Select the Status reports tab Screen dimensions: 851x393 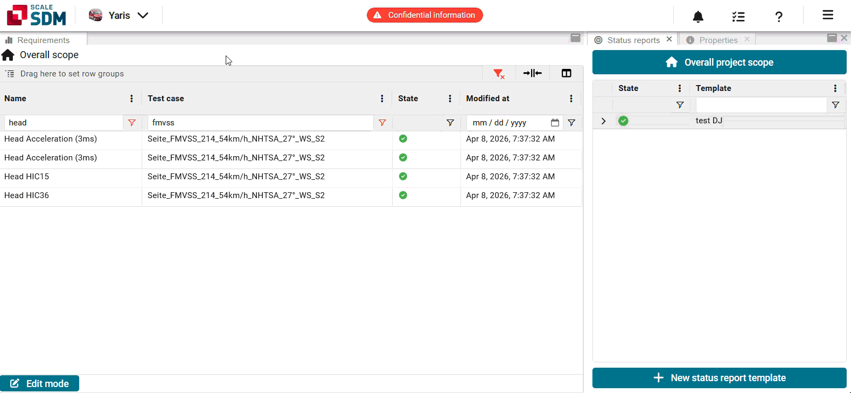(x=633, y=40)
